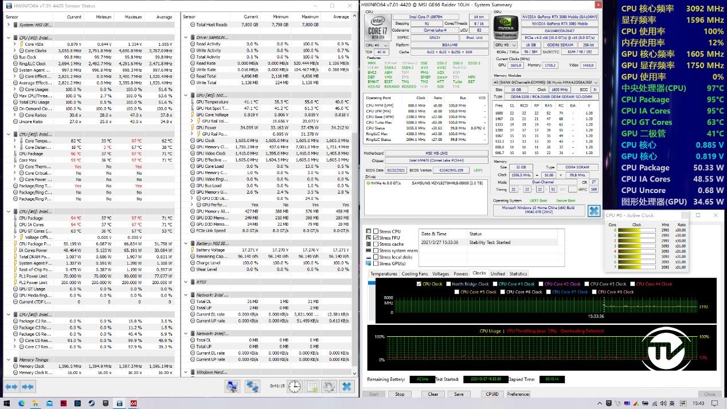Click the shrink columns inward-arrows icon

coord(27,387)
